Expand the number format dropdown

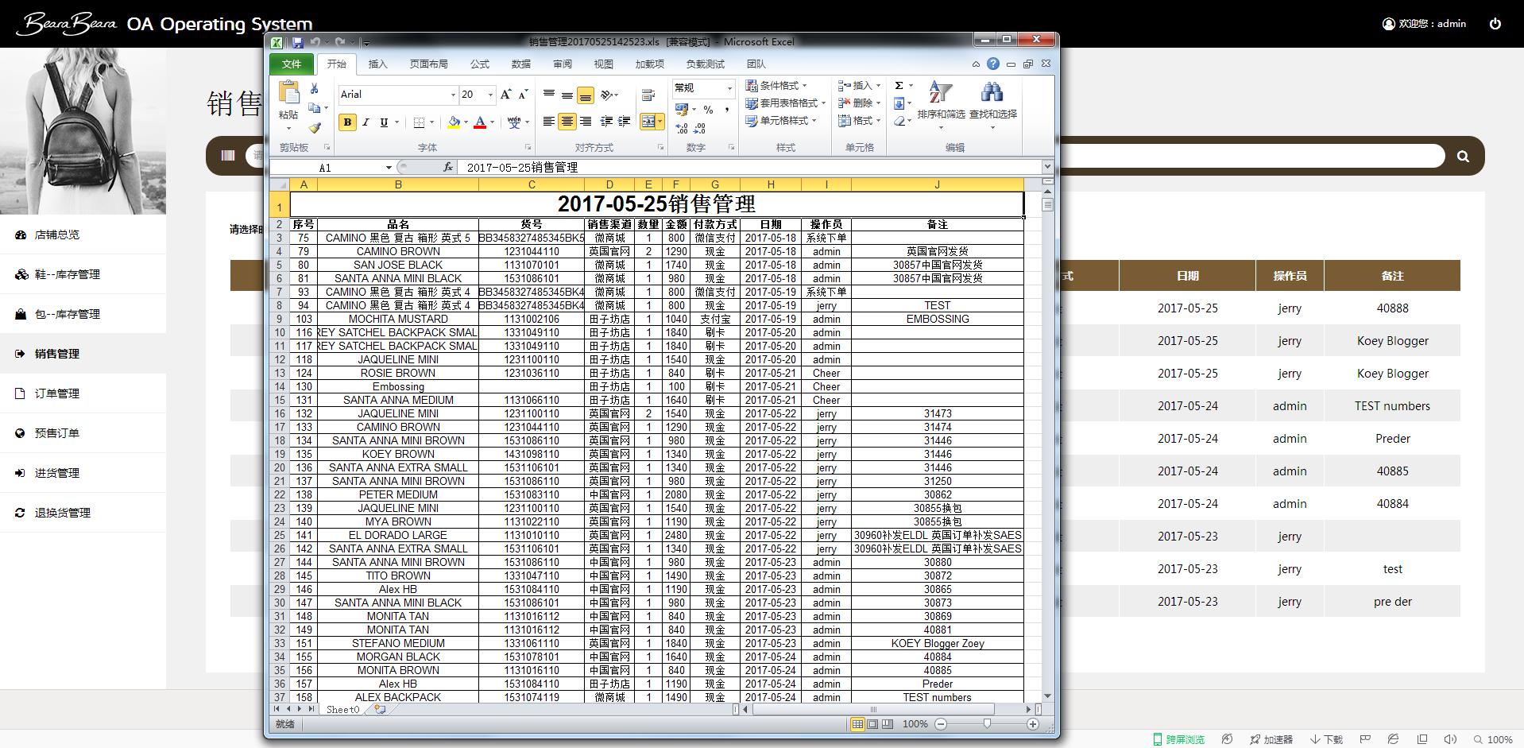pos(729,87)
